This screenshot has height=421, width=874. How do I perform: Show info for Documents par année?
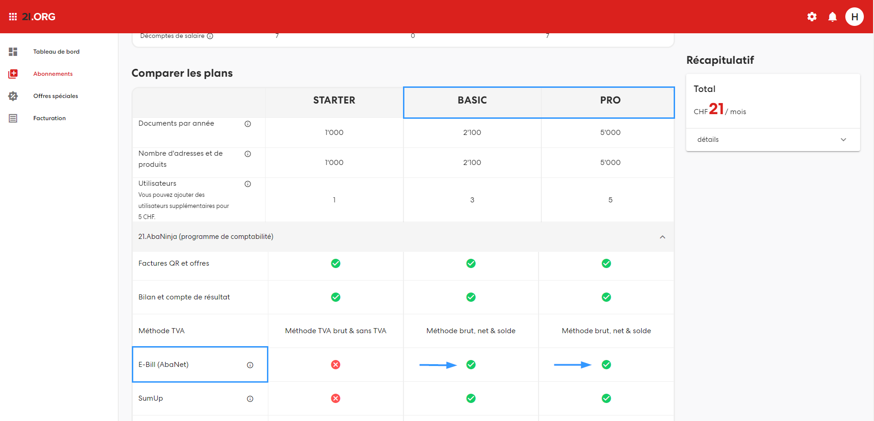tap(248, 124)
